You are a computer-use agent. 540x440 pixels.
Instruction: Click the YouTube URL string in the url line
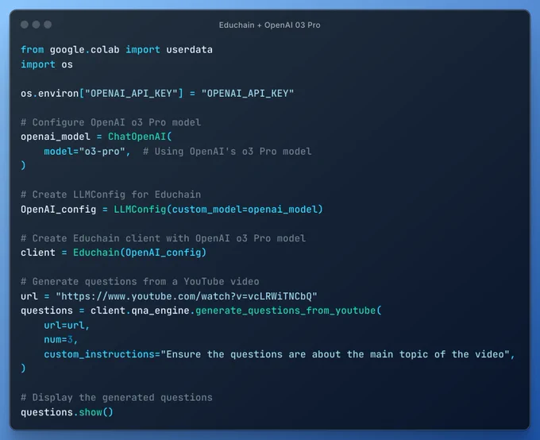(187, 297)
